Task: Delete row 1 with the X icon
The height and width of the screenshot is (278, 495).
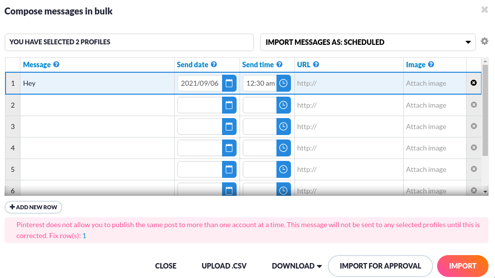Action: (474, 83)
